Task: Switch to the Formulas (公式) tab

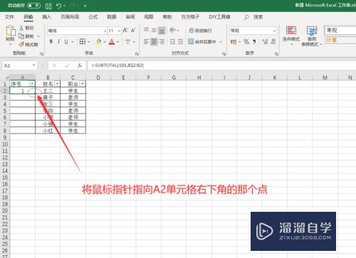Action: click(93, 17)
